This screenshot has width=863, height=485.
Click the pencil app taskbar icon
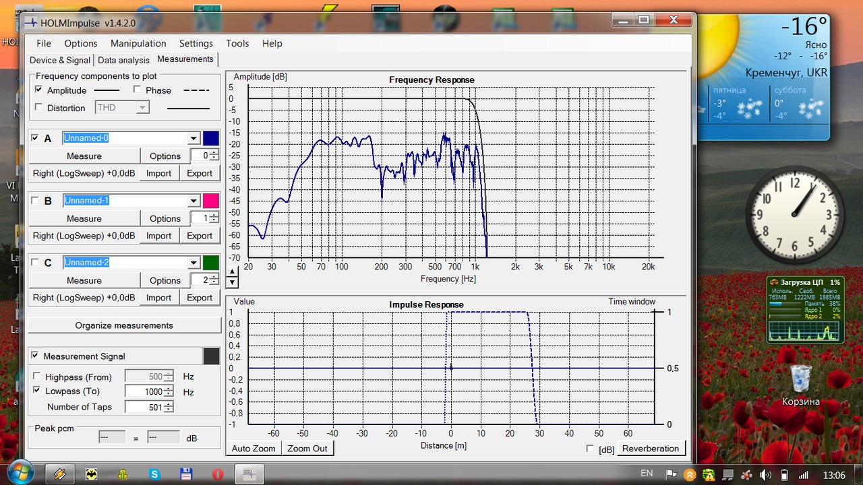pos(59,474)
